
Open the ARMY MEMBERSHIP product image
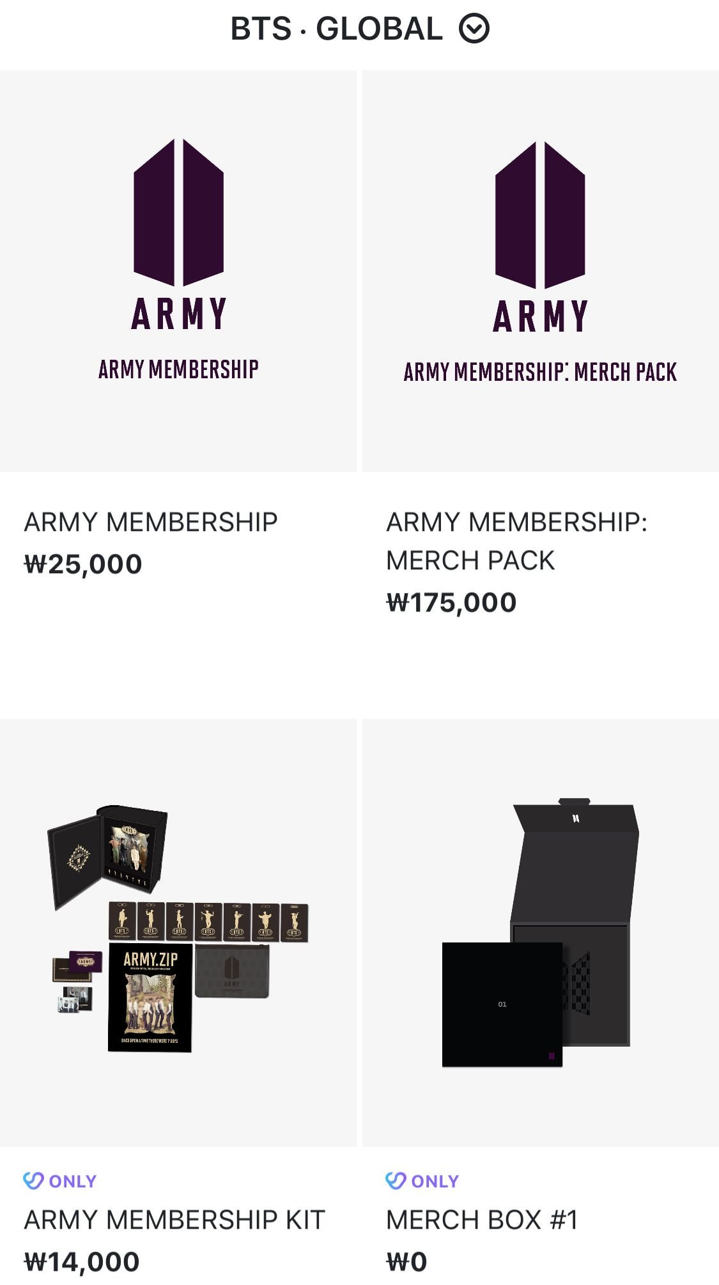pos(178,271)
